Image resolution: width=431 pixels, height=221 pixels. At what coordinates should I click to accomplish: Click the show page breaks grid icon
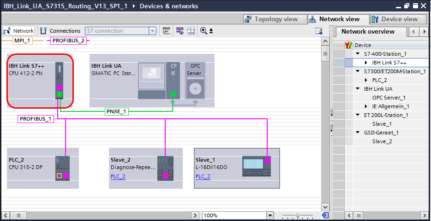coord(191,31)
